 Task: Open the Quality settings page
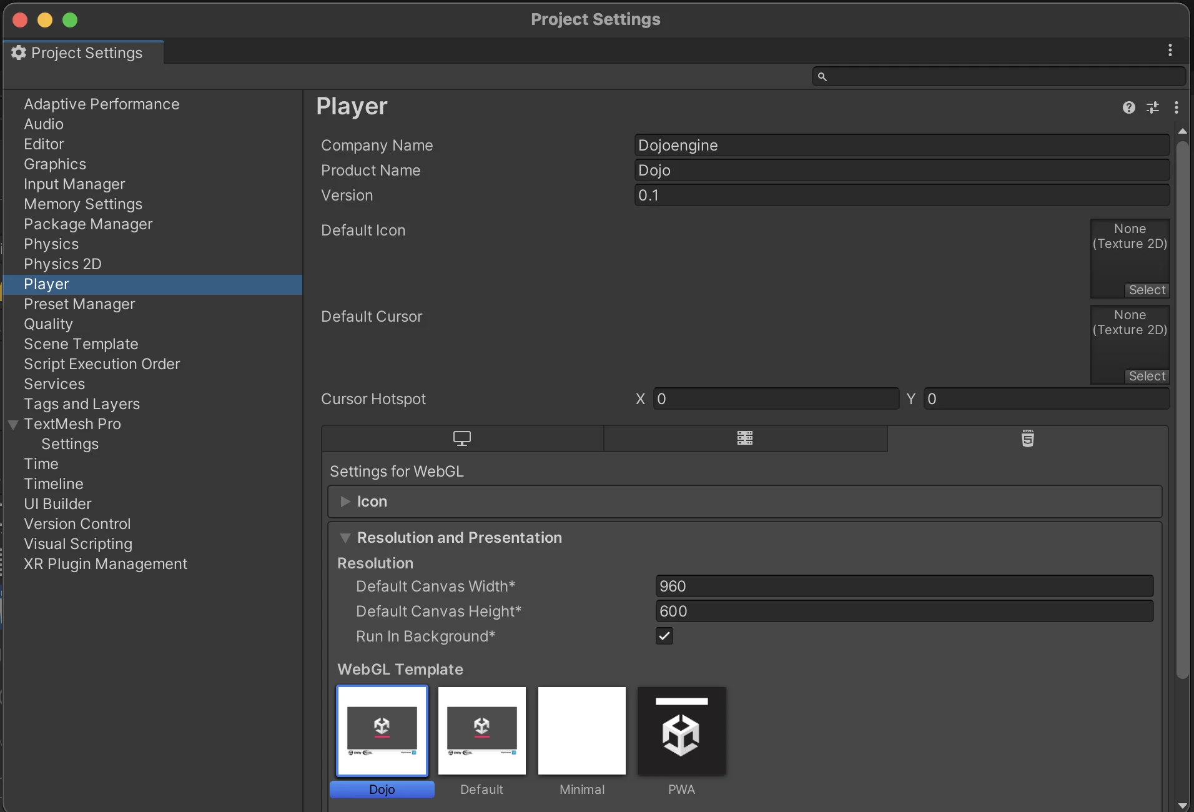tap(48, 324)
